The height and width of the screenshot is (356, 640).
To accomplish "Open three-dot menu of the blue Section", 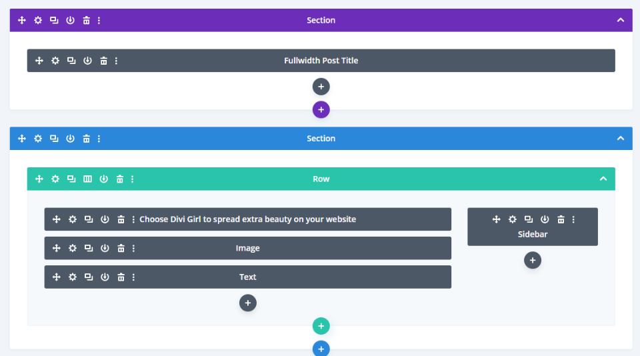I will (x=99, y=139).
